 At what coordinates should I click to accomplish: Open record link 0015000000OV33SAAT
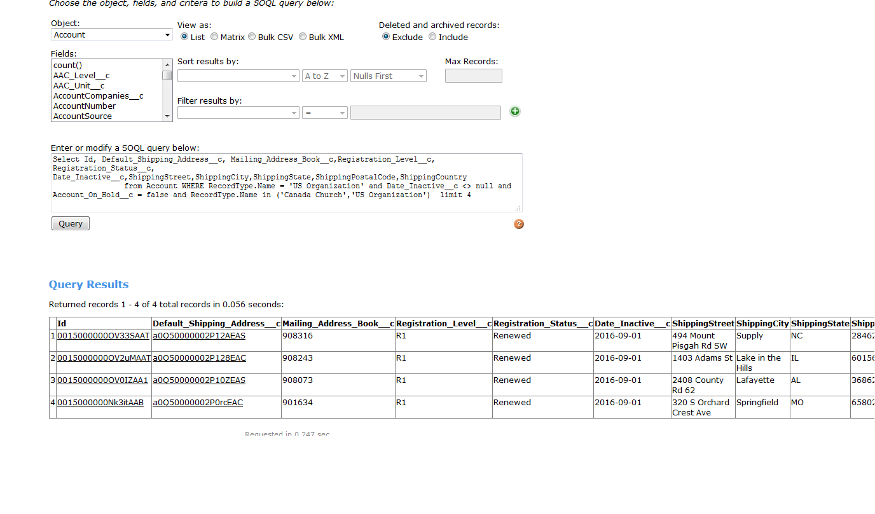tap(103, 336)
